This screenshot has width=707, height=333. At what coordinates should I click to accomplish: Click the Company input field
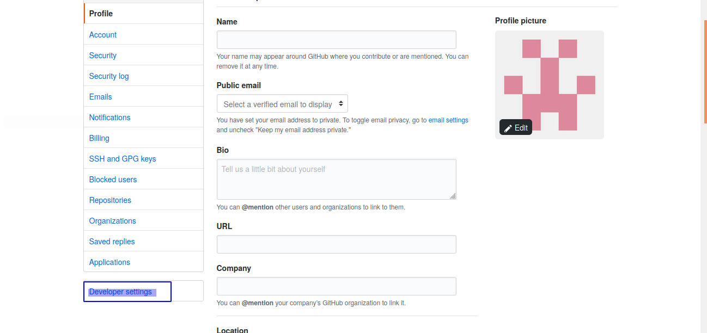[x=336, y=286]
